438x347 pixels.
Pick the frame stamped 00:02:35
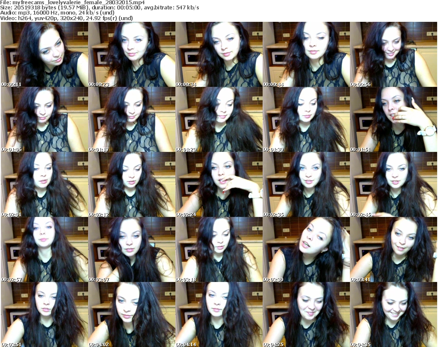306,184
